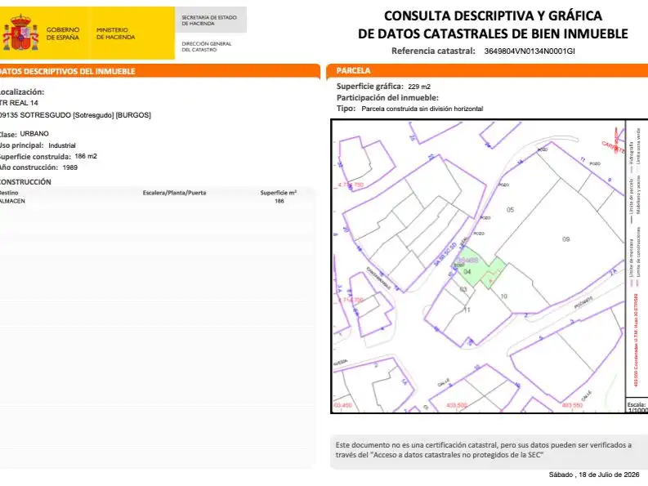648x486 pixels.
Task: Select the line '09135 SOTRESGUDO [Sotresgudo] [BURGOS]'
Action: (x=75, y=115)
